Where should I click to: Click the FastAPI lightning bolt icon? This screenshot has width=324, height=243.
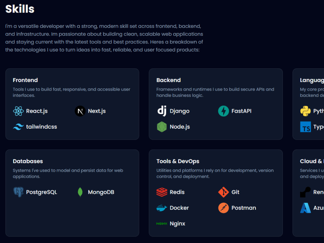(224, 111)
